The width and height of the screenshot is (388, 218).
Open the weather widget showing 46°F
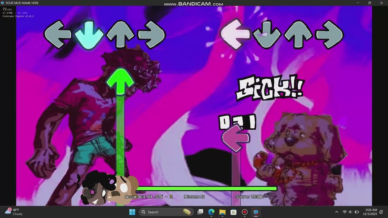tap(14, 212)
